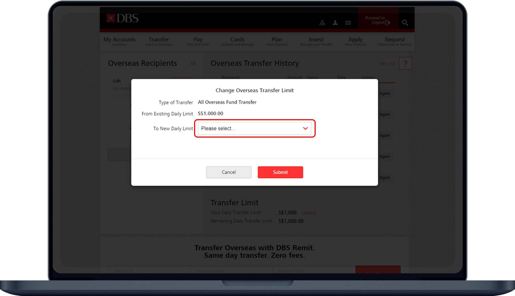Click the All recipients link

(x=193, y=63)
